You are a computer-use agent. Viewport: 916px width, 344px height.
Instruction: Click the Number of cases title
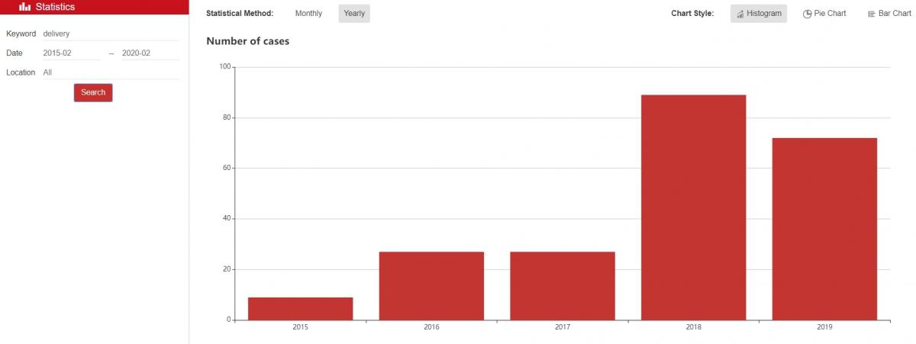coord(247,41)
